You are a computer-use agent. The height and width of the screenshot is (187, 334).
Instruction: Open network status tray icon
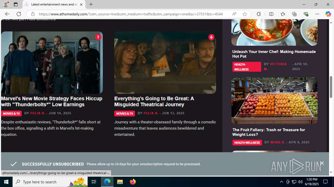pyautogui.click(x=294, y=182)
